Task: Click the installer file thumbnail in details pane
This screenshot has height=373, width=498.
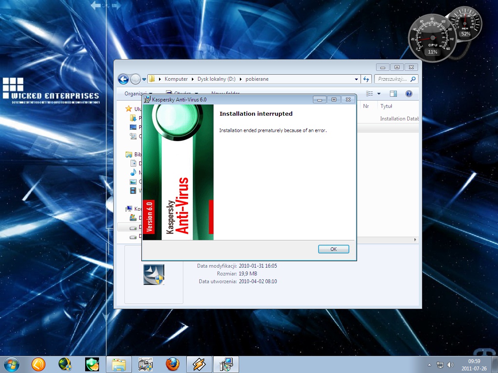Action: pos(154,275)
